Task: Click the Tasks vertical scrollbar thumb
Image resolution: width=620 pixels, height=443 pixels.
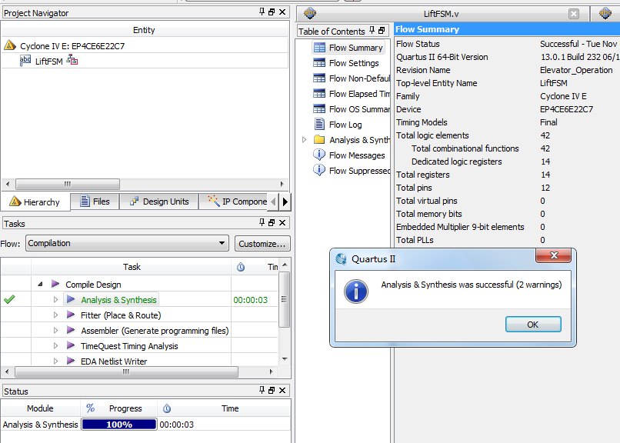Action: [284, 299]
